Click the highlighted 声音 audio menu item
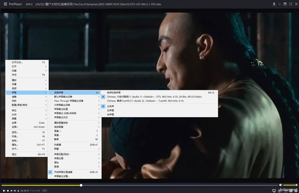Viewport: 299px width, 193px height. tap(27, 92)
